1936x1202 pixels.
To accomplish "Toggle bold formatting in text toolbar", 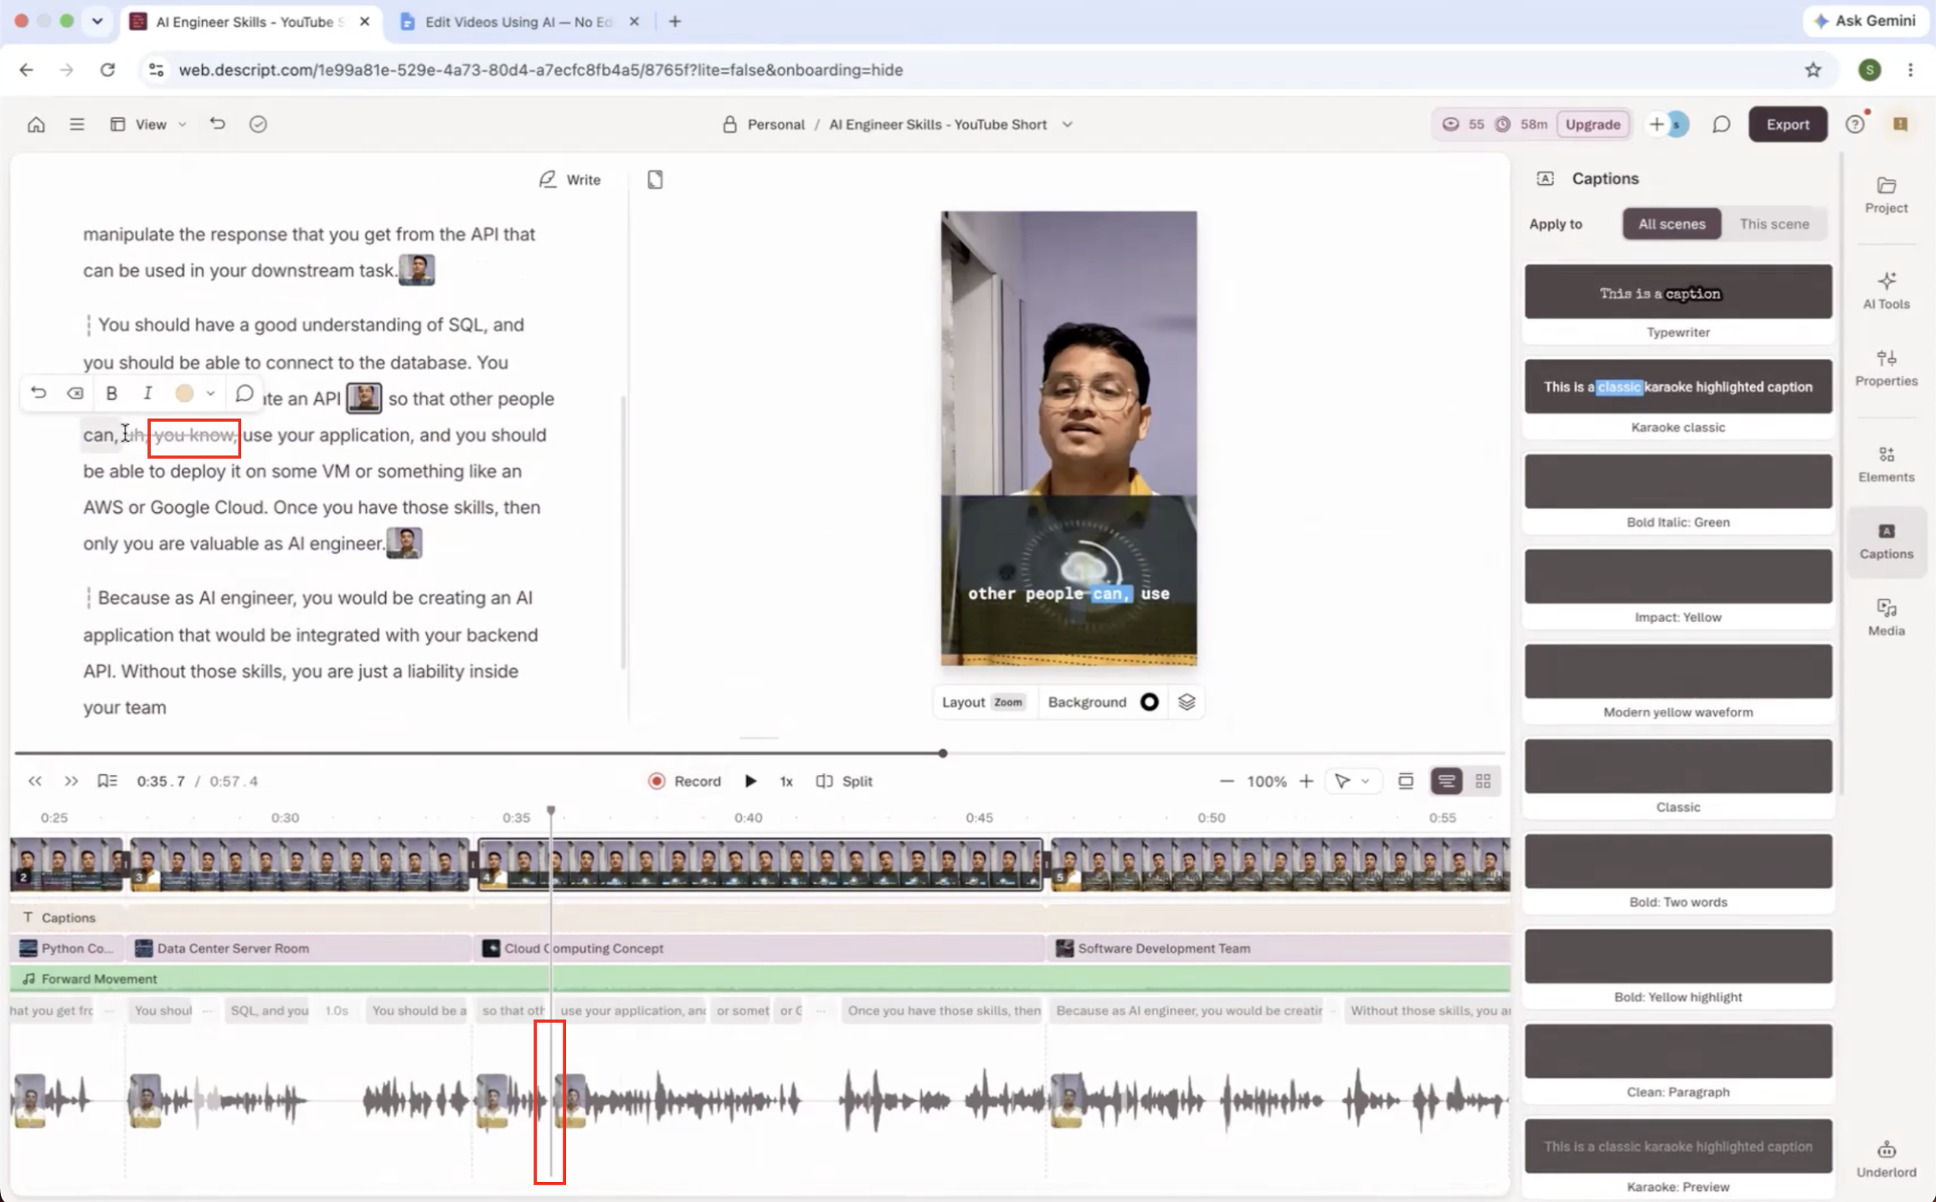I will tap(111, 393).
